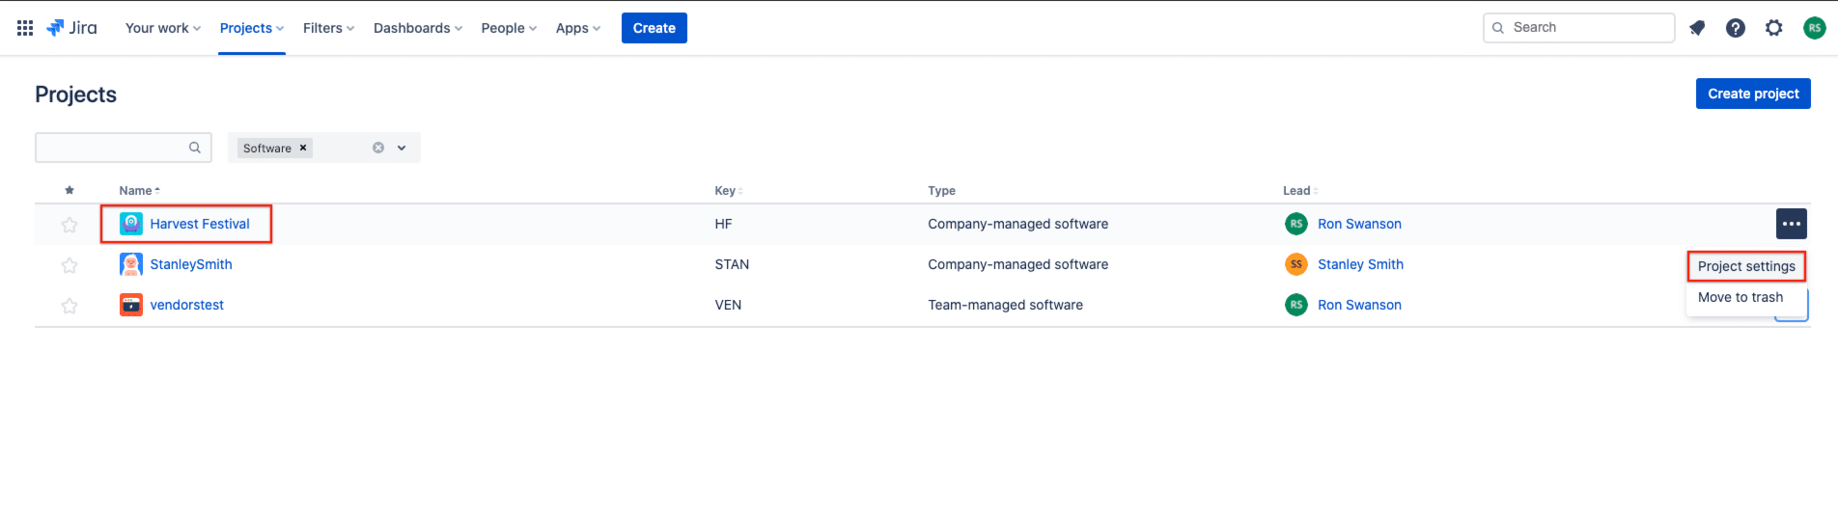1838x515 pixels.
Task: Open the Stanley Smith lead link
Action: (x=1360, y=264)
